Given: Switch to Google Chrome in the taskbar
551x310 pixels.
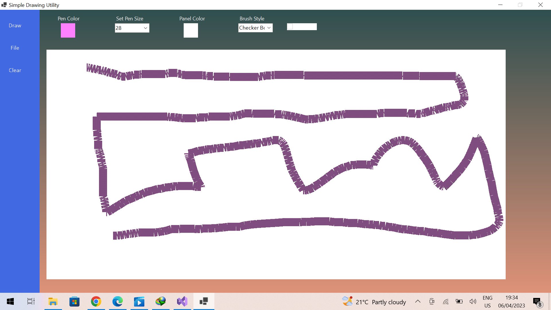Looking at the screenshot, I should 96,301.
